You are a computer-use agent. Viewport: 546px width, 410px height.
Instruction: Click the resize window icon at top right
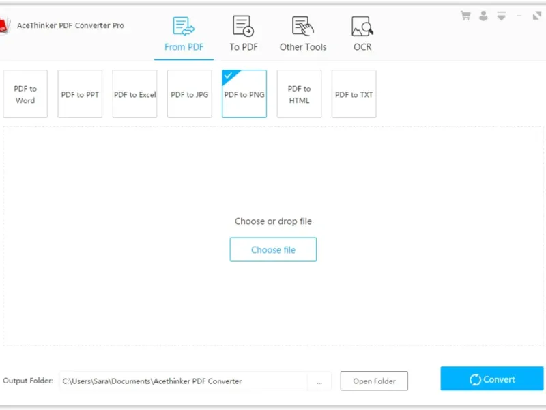537,16
